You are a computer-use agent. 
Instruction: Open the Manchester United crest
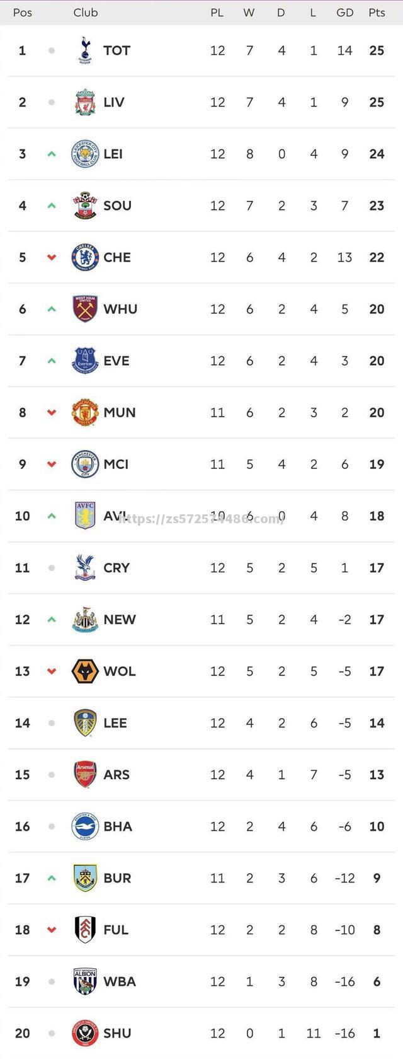click(85, 412)
